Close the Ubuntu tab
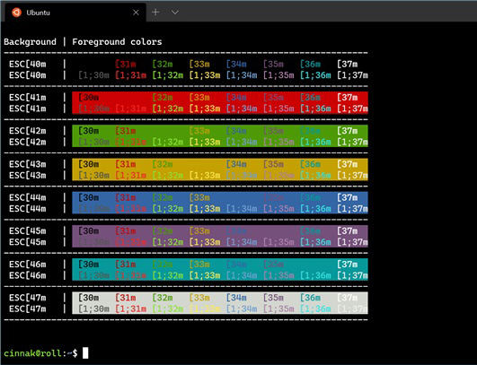The image size is (477, 365). click(136, 13)
